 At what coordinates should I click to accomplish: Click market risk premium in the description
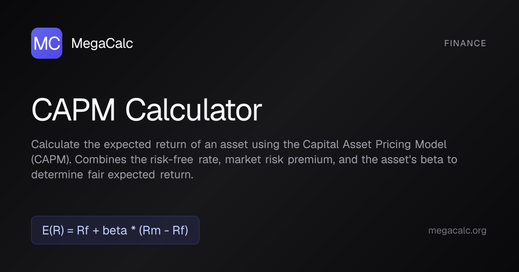coord(279,159)
